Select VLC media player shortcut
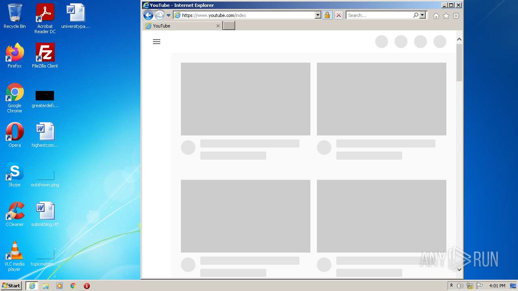The image size is (518, 291). pyautogui.click(x=15, y=256)
